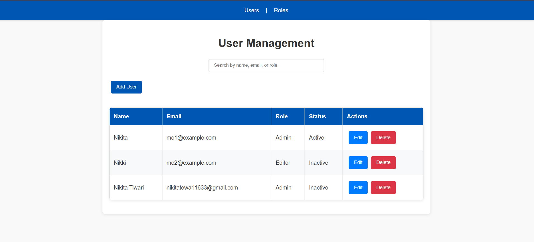
Task: Click the Admin role for Nikita Tiwari
Action: pos(288,188)
